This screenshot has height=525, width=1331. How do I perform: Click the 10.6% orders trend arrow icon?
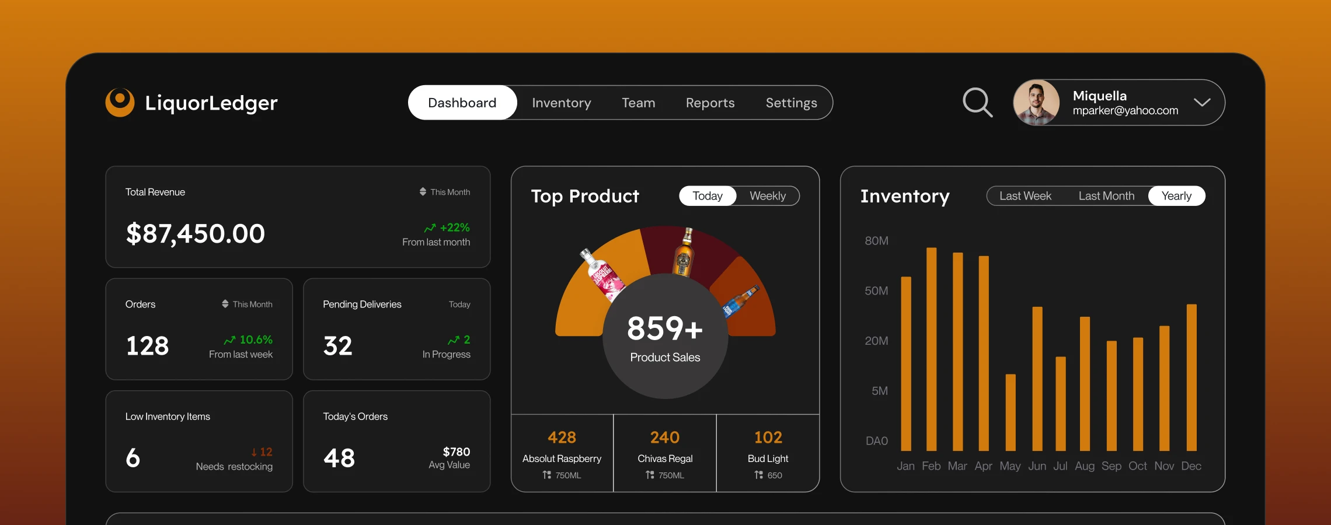[x=230, y=339]
